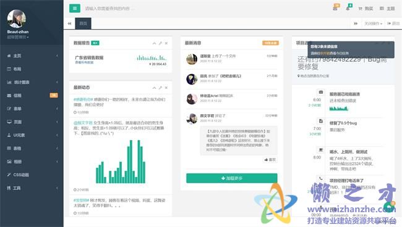Viewport: 402px width, 227px height.
Task: Click the briefcase icon at 6:00 timeline entry
Action: pyautogui.click(x=321, y=92)
